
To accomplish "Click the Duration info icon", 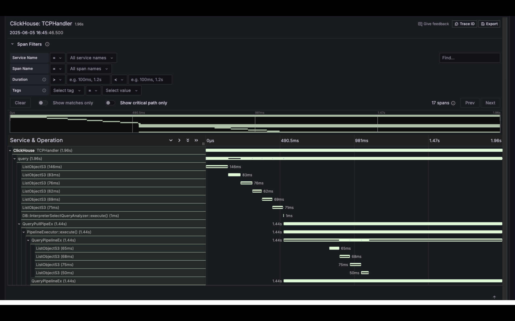I will click(x=44, y=79).
